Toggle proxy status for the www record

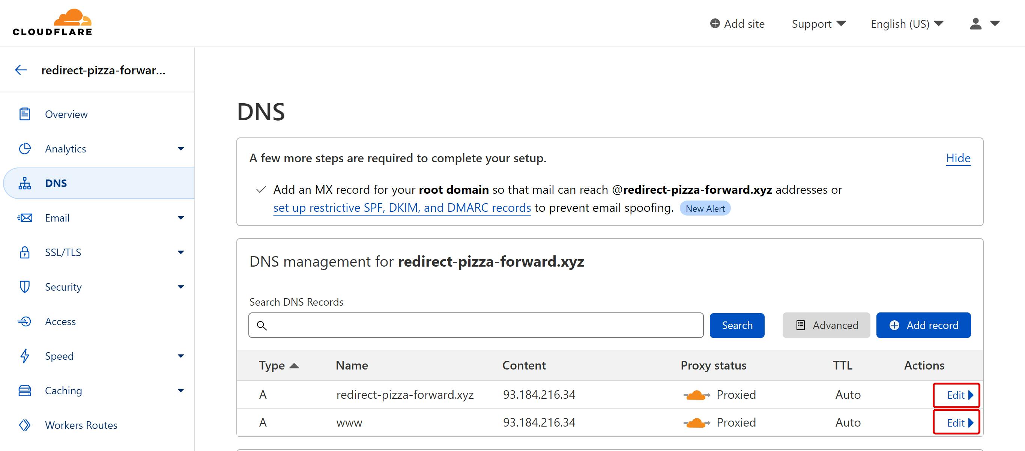[696, 422]
